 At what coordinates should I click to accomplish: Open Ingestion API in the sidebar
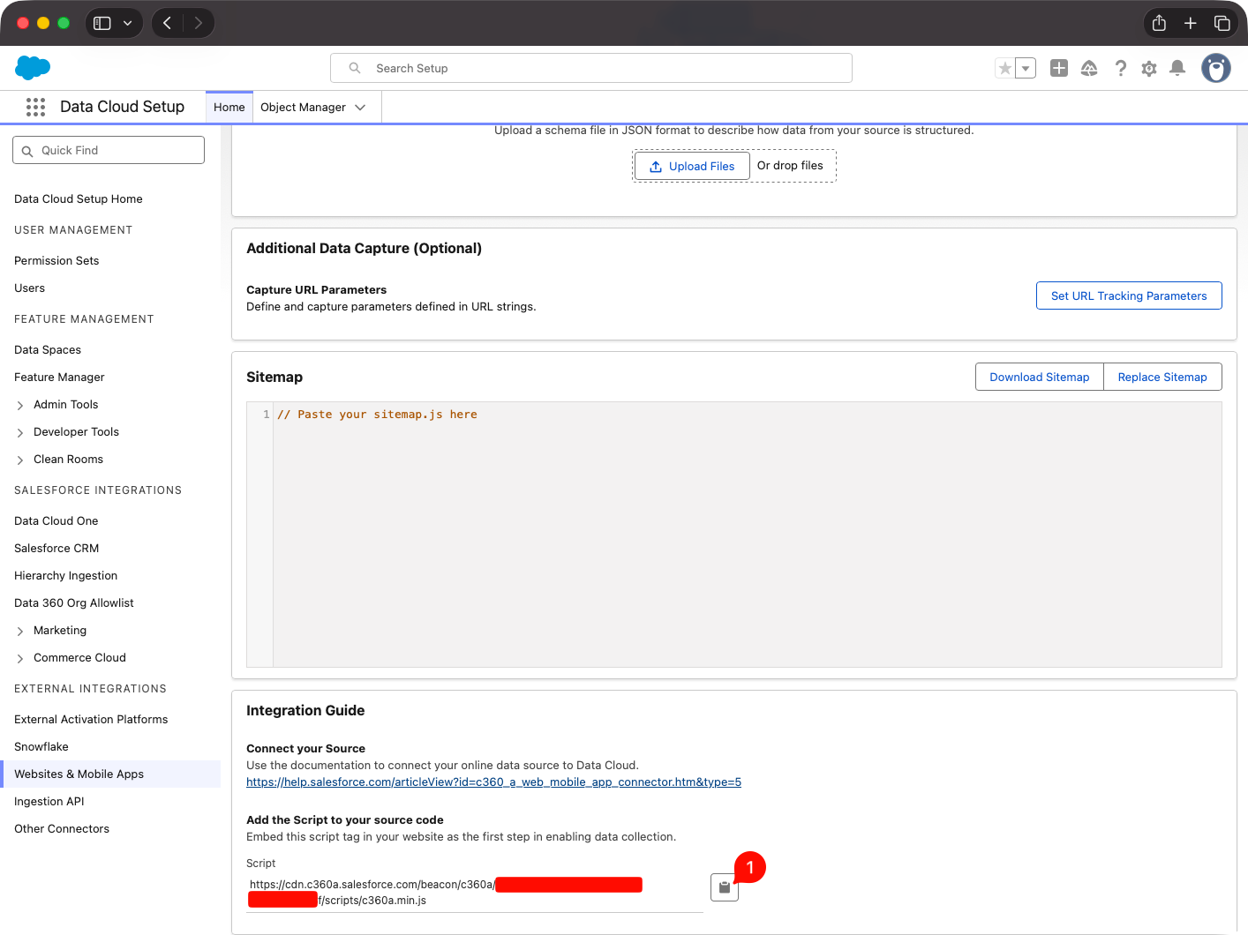tap(49, 801)
